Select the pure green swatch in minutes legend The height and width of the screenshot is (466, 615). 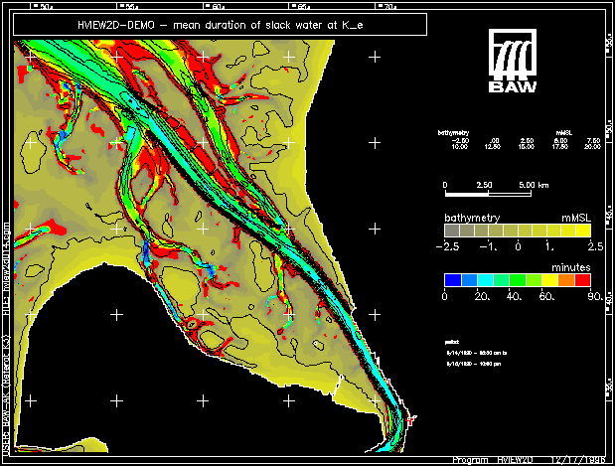click(518, 280)
